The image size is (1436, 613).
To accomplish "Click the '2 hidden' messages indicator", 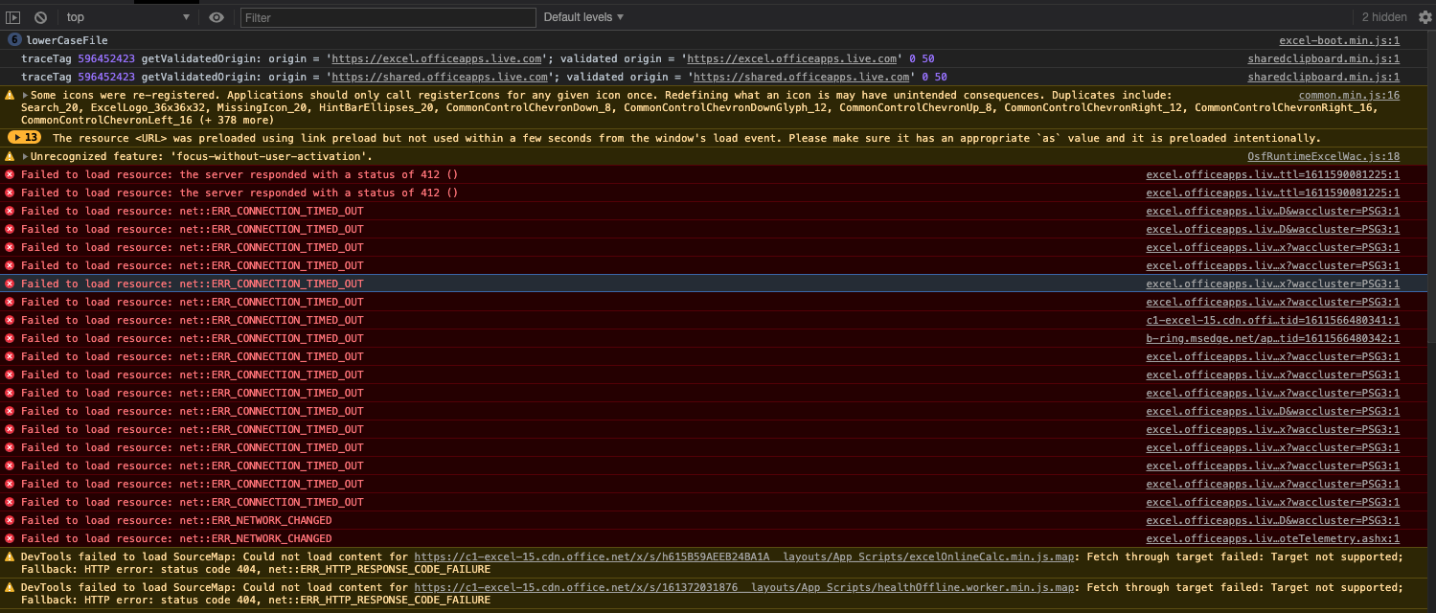I will pos(1384,17).
